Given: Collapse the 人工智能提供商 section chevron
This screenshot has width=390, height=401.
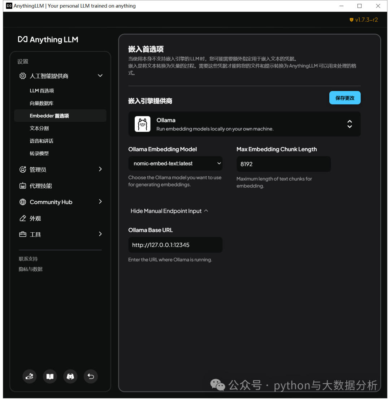Looking at the screenshot, I should 100,76.
